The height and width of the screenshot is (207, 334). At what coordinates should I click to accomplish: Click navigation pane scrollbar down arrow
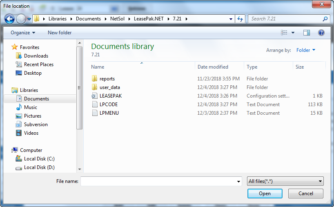(80, 169)
